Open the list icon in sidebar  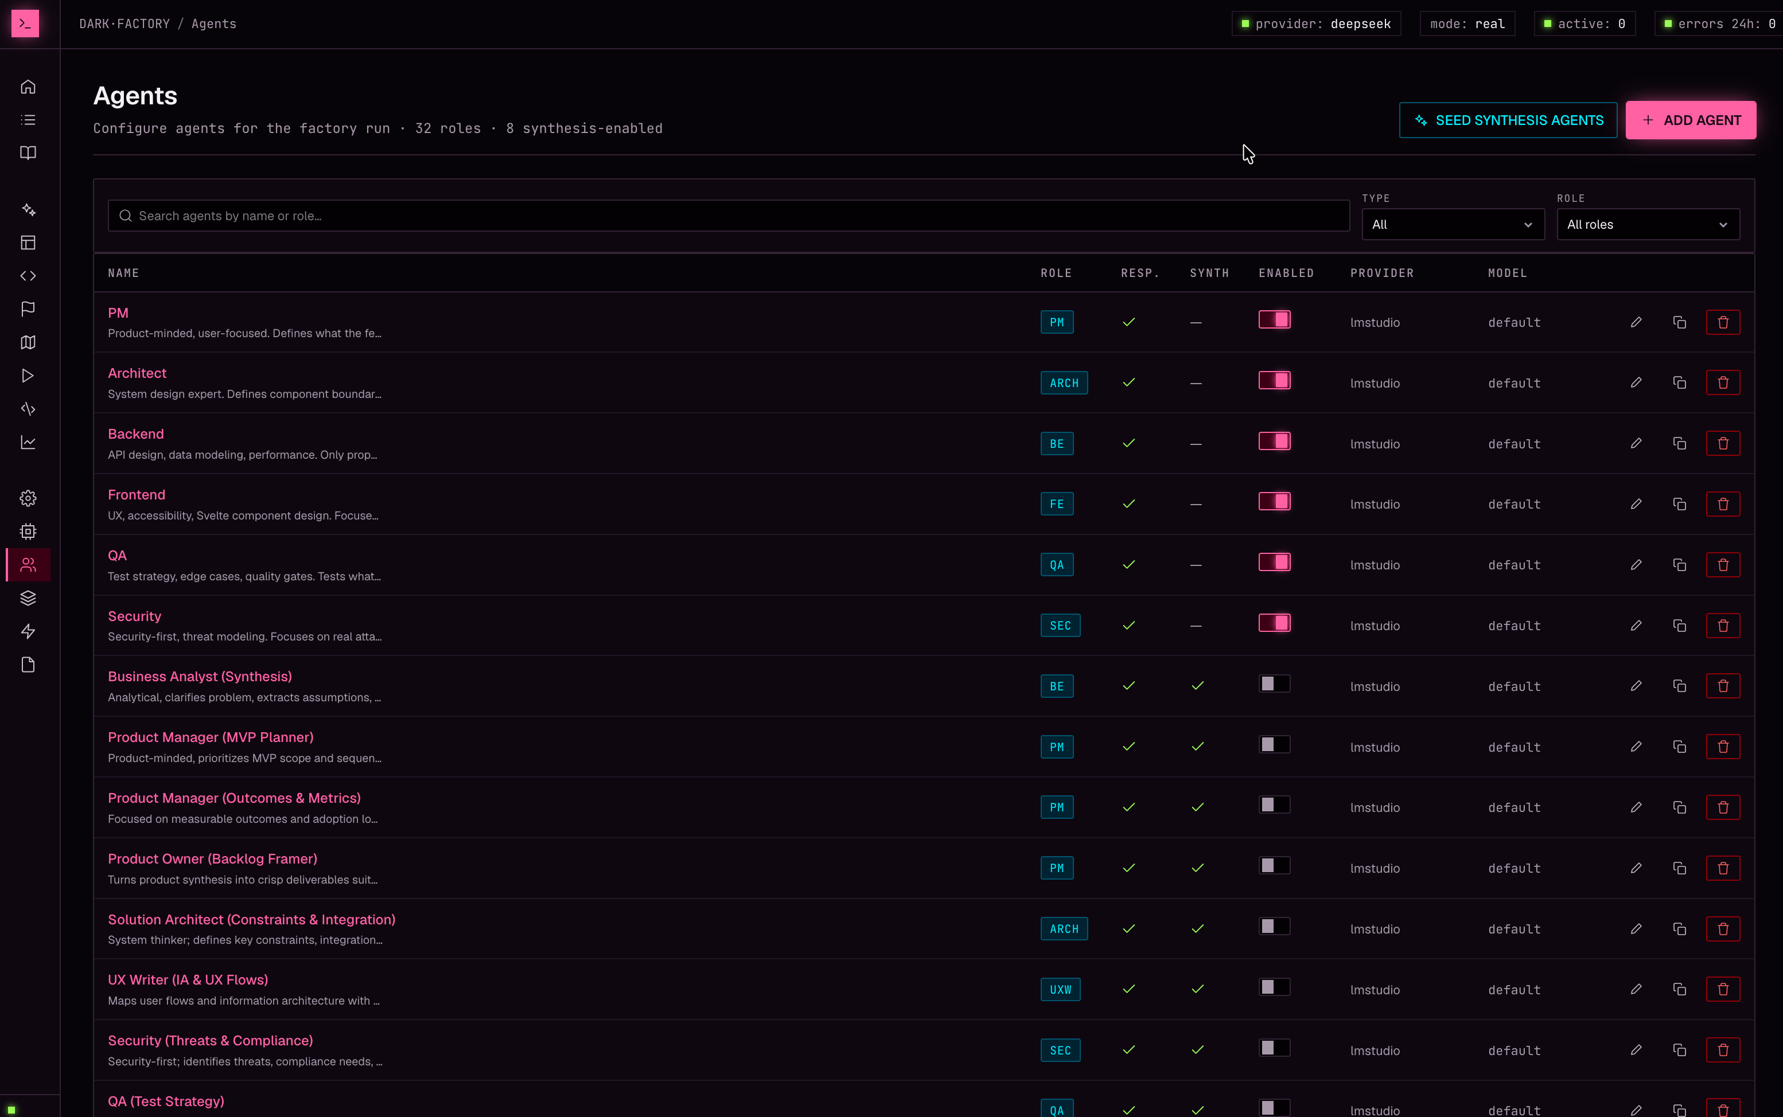click(28, 120)
